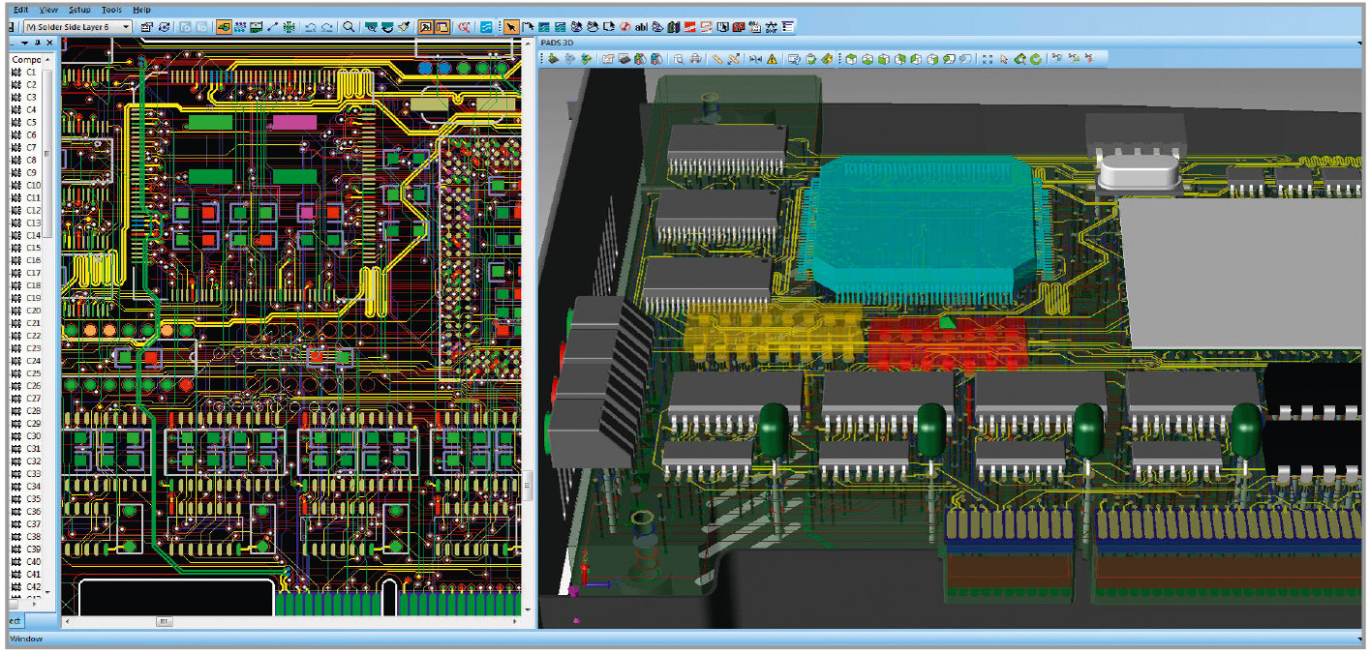Toggle the pin icon on the side panel
This screenshot has height=654, width=1370.
coord(37,44)
